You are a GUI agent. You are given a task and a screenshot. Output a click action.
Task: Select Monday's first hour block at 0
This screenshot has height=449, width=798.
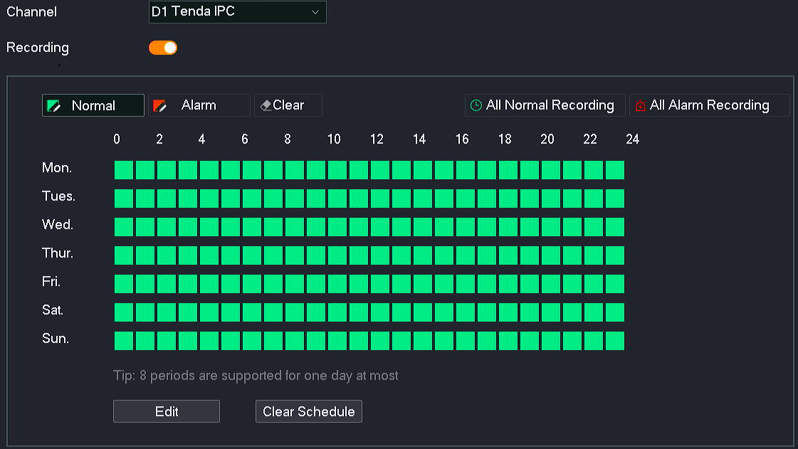pyautogui.click(x=124, y=170)
